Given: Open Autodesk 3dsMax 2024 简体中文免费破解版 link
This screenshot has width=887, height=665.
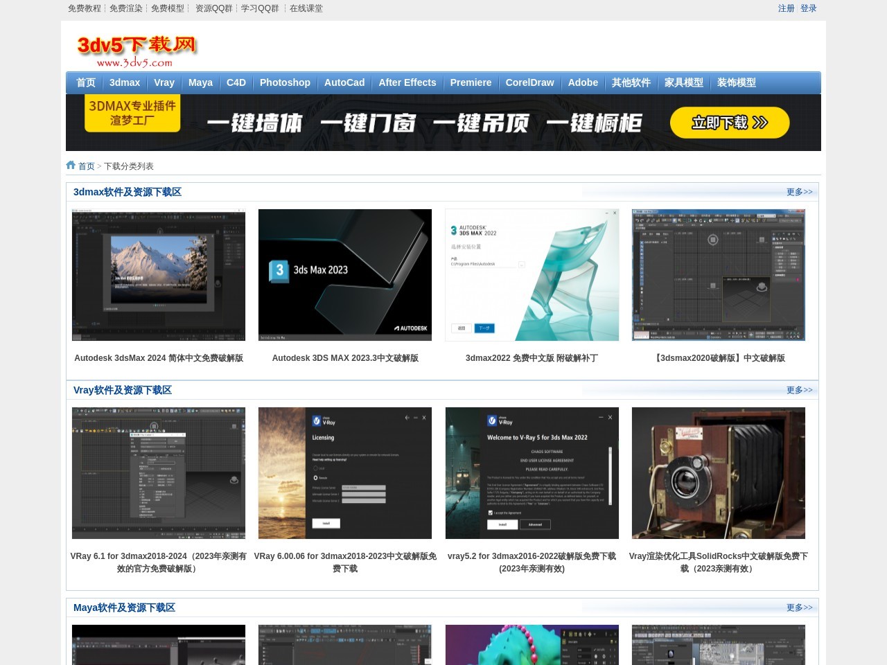Looking at the screenshot, I should 159,358.
